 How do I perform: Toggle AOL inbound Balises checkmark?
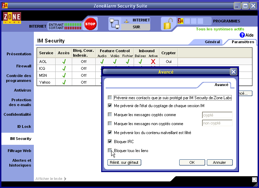(x=141, y=62)
